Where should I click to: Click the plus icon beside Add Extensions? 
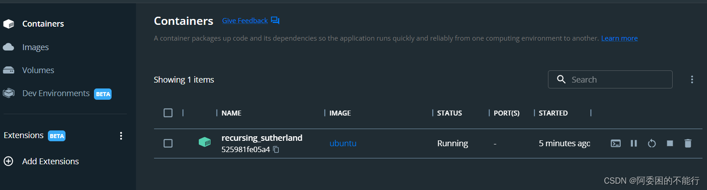tap(8, 161)
